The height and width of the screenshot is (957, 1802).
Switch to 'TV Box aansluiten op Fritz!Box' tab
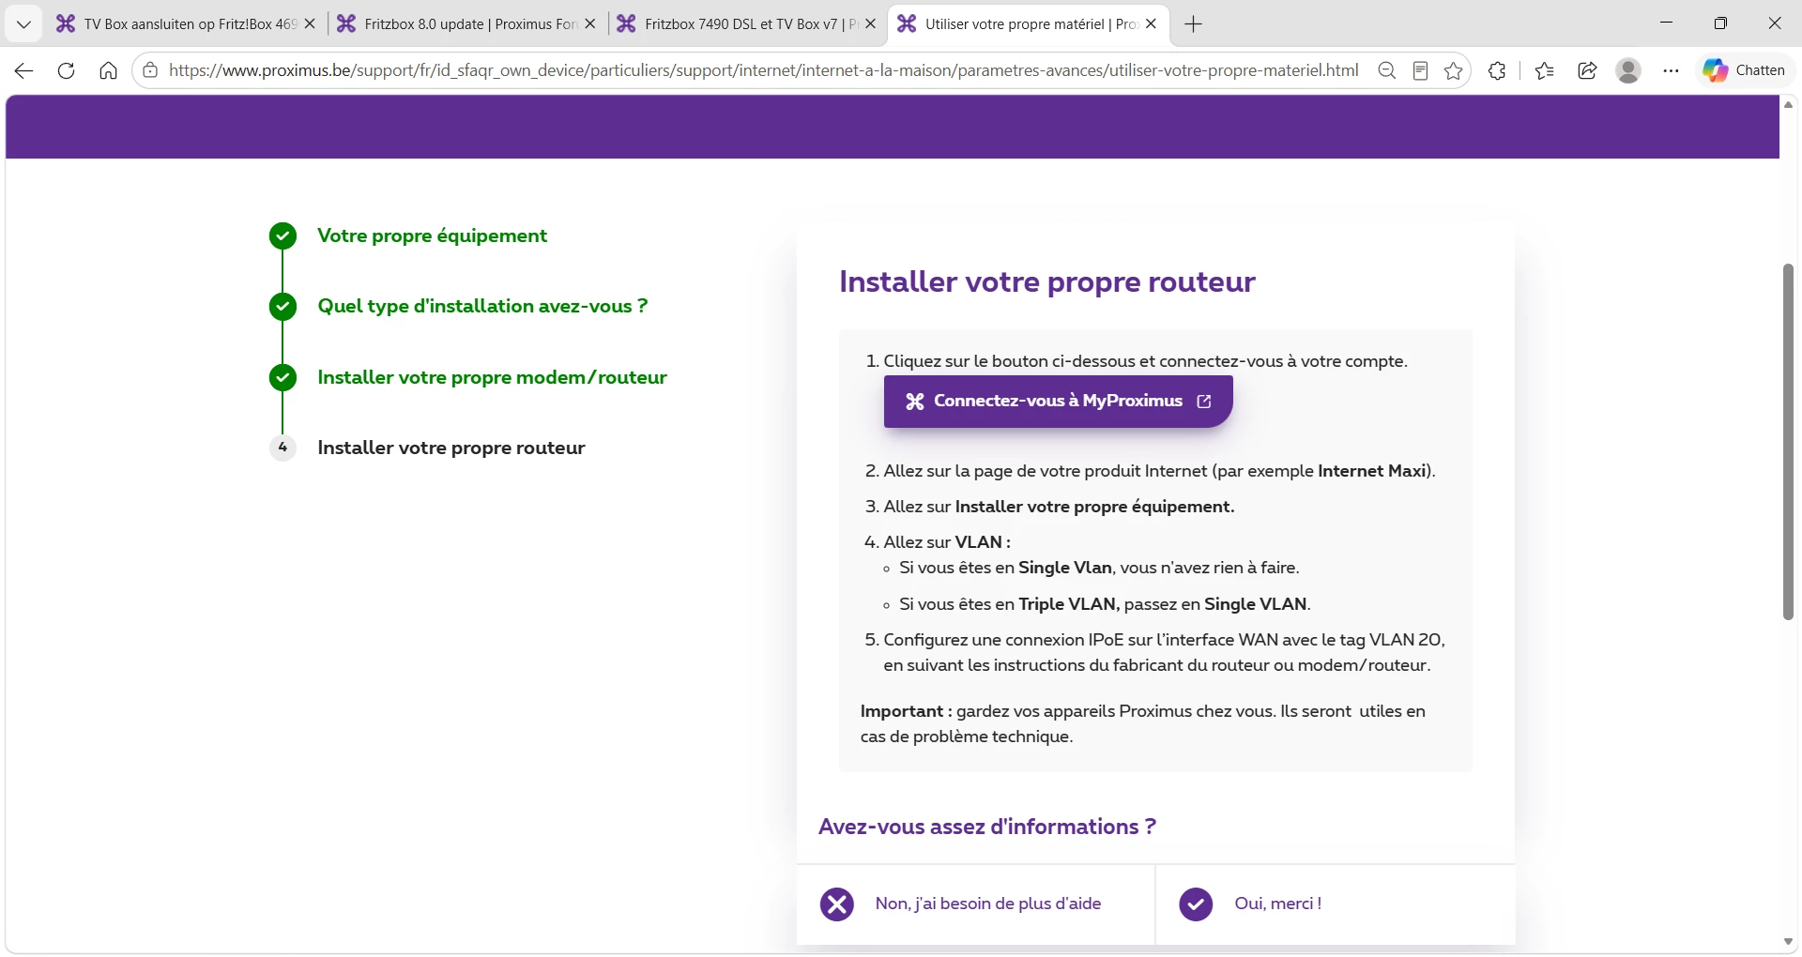(x=187, y=24)
